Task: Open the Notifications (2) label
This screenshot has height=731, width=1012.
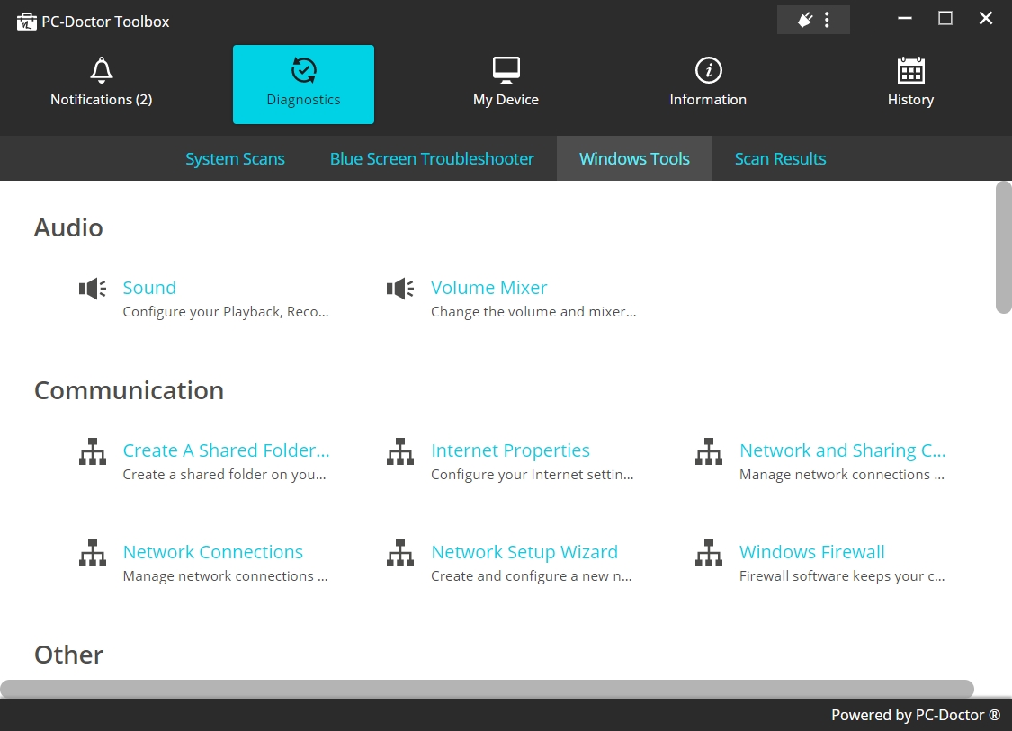Action: [102, 100]
